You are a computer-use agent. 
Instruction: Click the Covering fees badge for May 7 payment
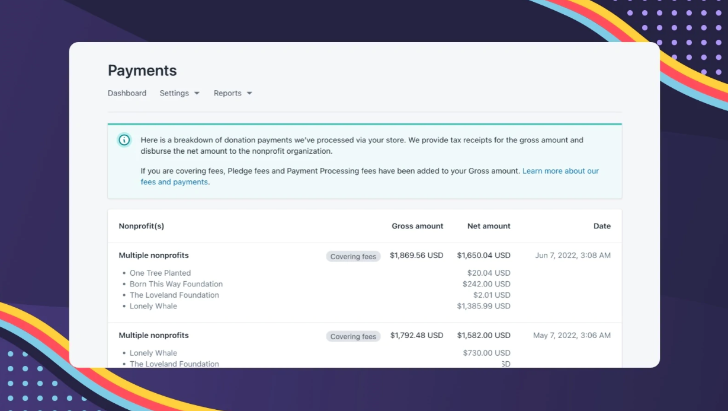coord(353,336)
